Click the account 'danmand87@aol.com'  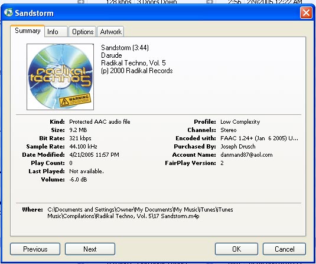click(x=246, y=154)
